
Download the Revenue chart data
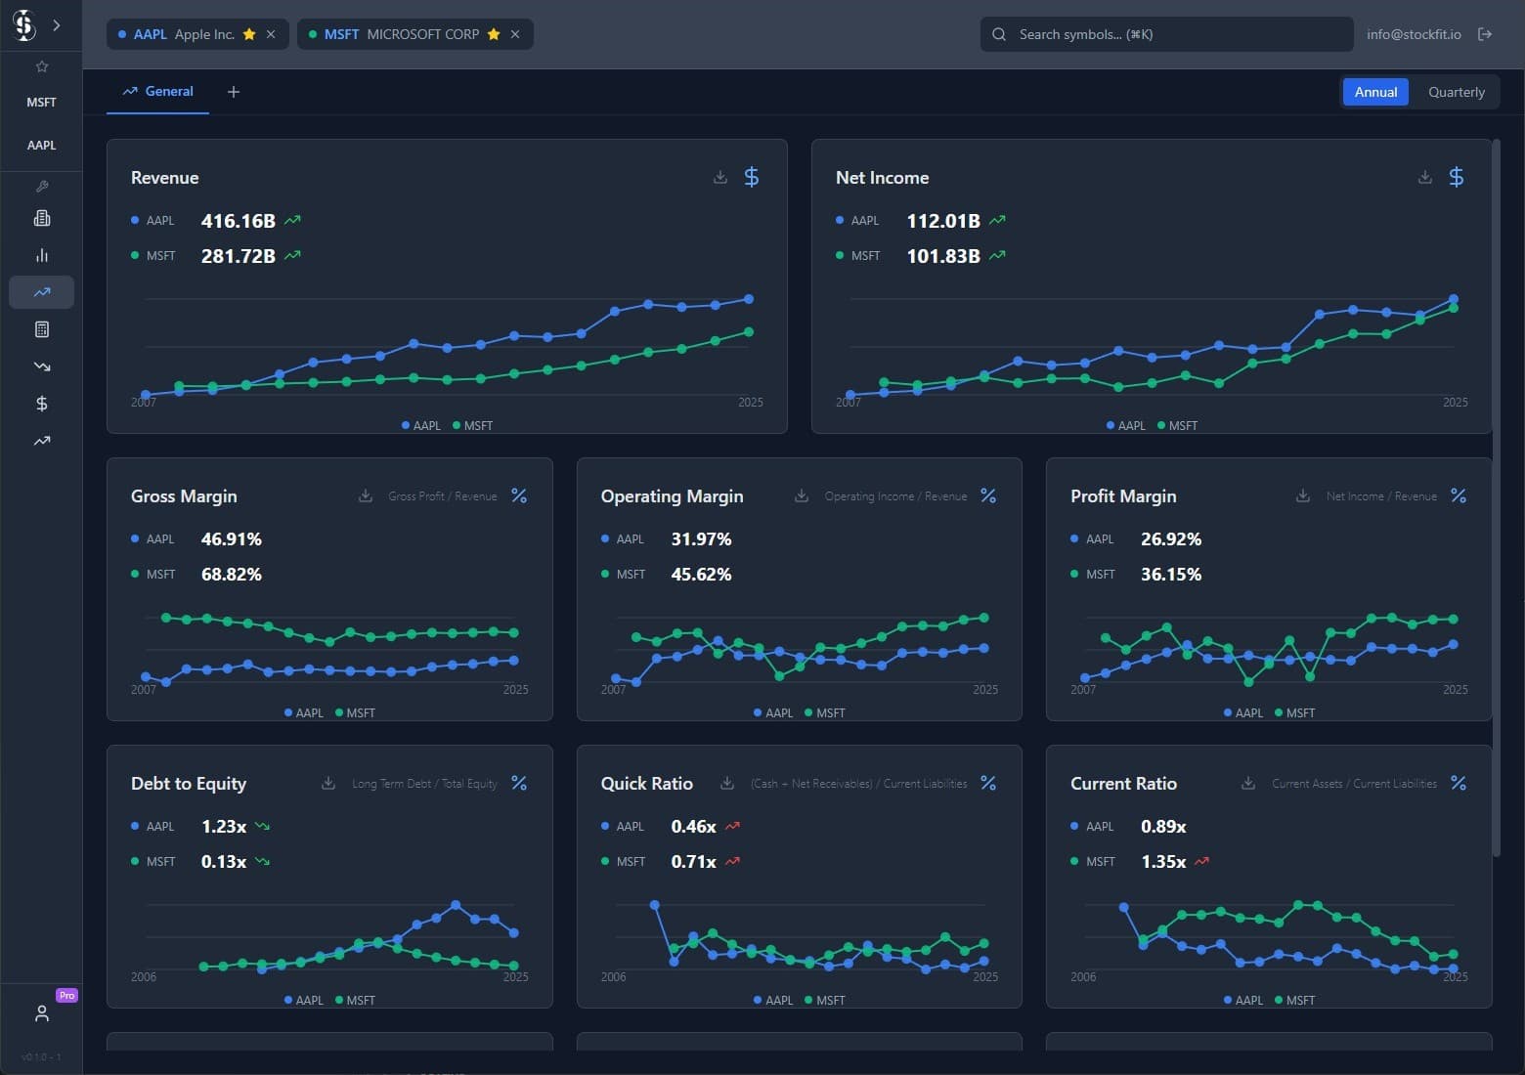pyautogui.click(x=719, y=177)
